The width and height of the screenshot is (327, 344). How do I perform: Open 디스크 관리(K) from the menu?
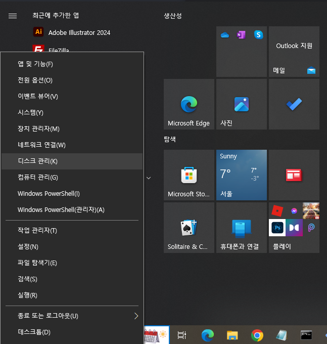72,161
